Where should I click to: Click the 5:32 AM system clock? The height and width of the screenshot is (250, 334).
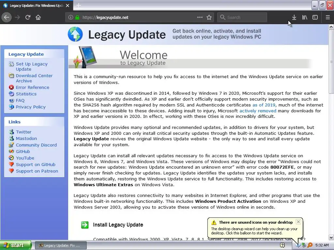[322, 245]
